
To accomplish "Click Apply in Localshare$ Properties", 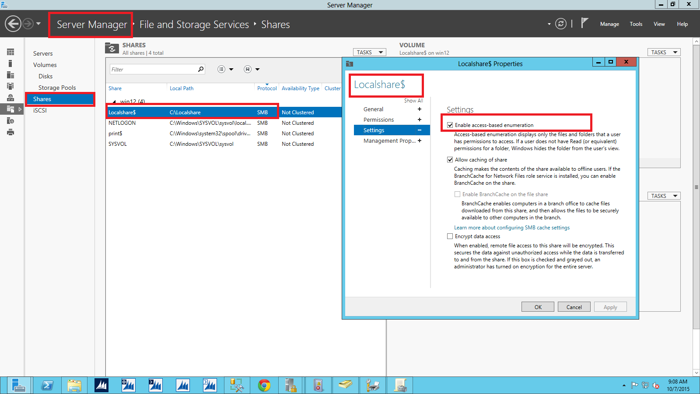I will pyautogui.click(x=610, y=306).
